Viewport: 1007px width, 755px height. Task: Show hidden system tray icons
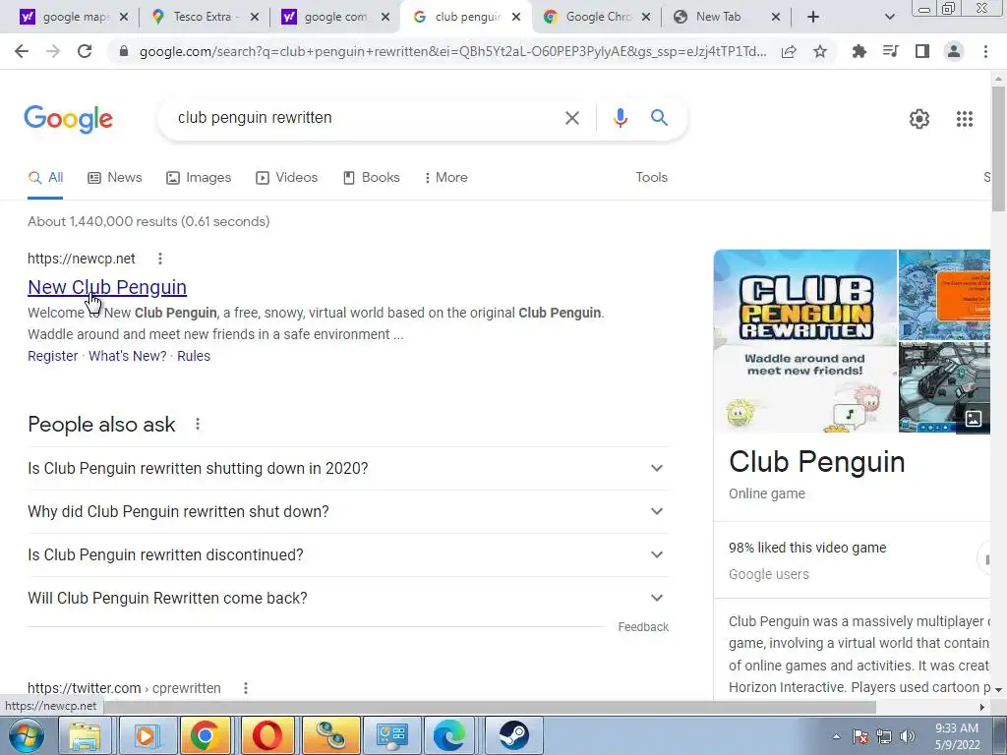(x=836, y=736)
